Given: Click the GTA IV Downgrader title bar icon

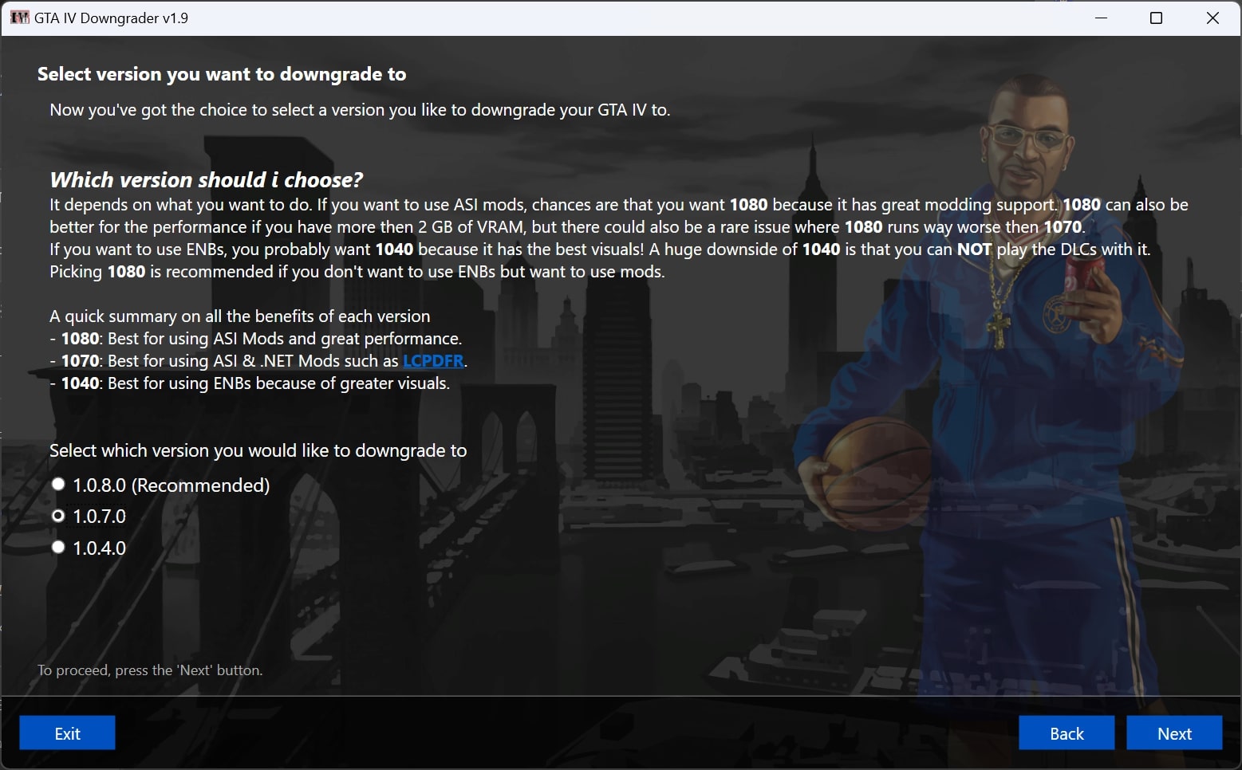Looking at the screenshot, I should [x=19, y=18].
